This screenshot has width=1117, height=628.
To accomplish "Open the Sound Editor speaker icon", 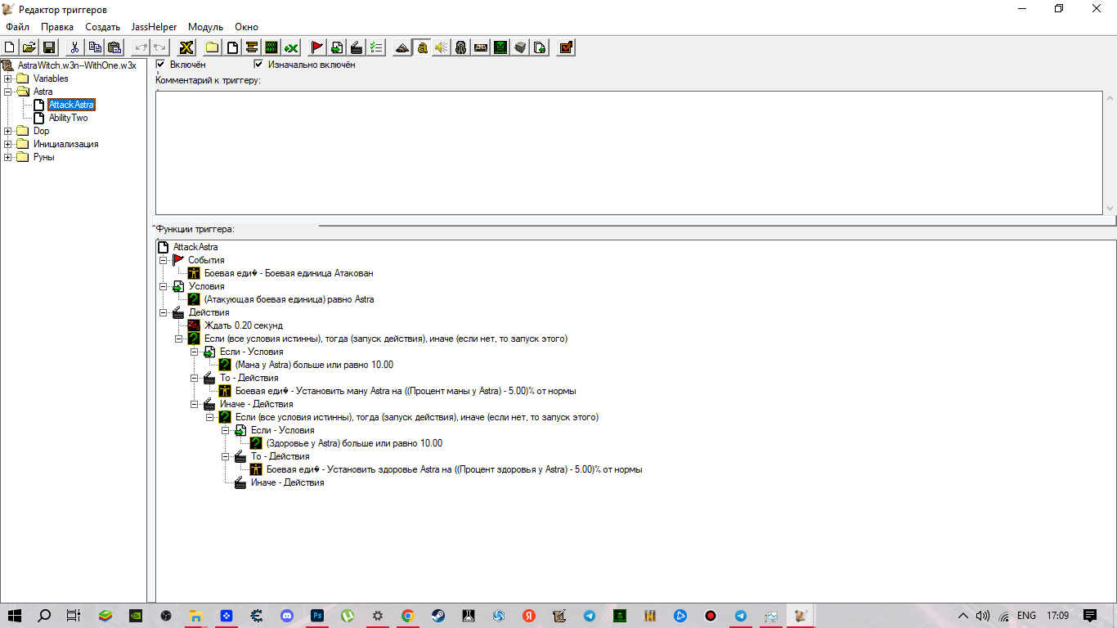I will click(x=442, y=47).
